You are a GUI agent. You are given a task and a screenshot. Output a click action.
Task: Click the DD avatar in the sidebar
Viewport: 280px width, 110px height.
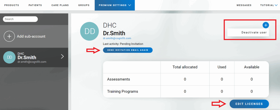[10, 57]
